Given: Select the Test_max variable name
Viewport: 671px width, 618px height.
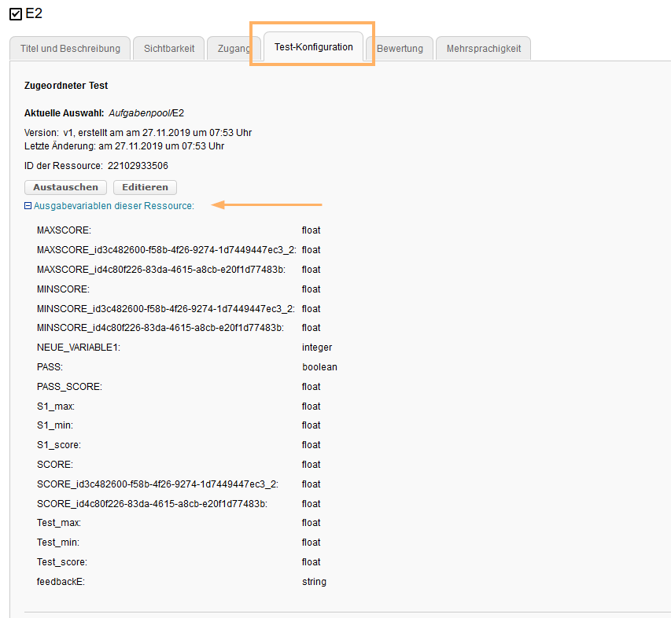Looking at the screenshot, I should [x=59, y=523].
